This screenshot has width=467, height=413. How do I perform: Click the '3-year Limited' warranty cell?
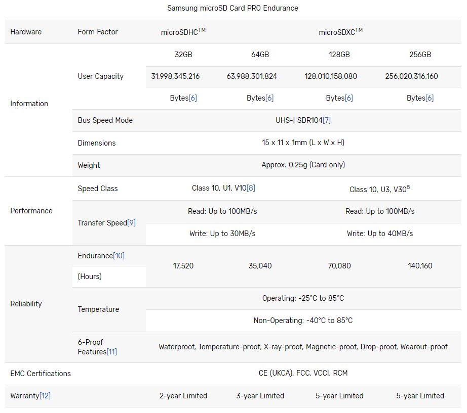click(260, 396)
